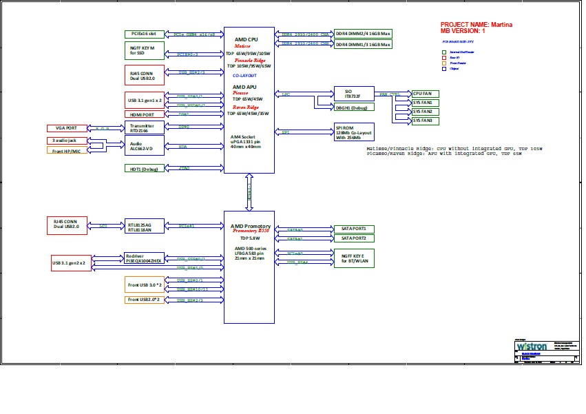This screenshot has width=586, height=414.
Task: Select the Front USB 3.0 *2 block
Action: click(x=144, y=284)
